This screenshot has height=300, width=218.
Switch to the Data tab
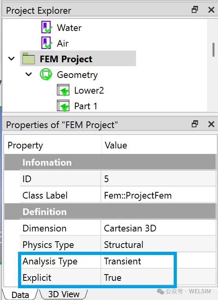[x=20, y=295]
